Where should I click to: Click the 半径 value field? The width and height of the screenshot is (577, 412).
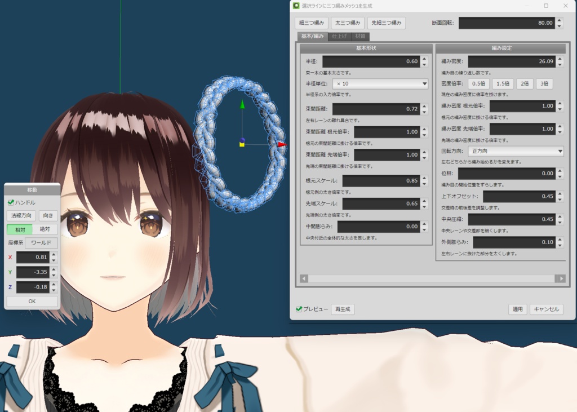(x=371, y=61)
